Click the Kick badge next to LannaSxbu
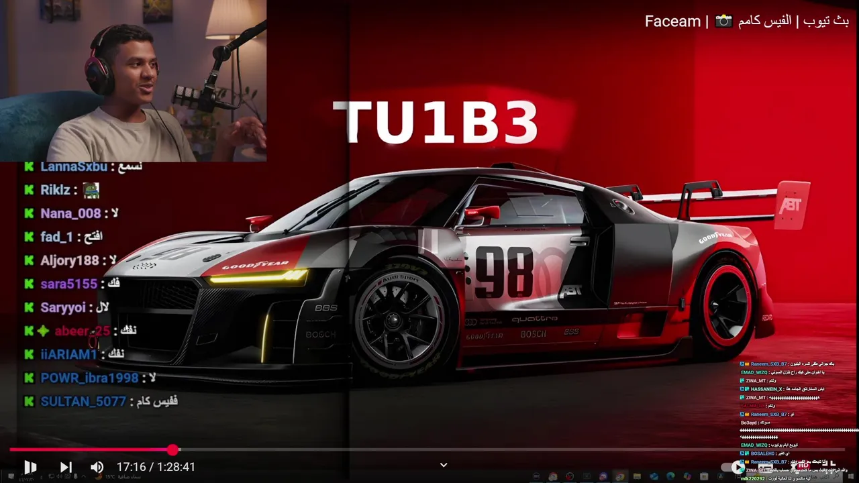Screen dimensions: 859x483 pyautogui.click(x=29, y=166)
